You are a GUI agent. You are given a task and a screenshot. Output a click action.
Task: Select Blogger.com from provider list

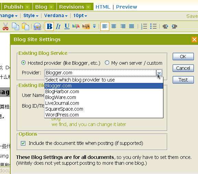coord(104,86)
